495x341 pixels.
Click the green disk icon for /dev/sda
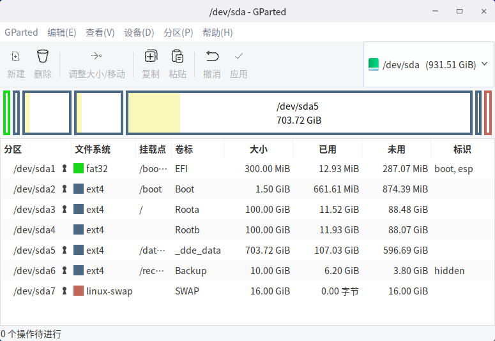point(374,64)
